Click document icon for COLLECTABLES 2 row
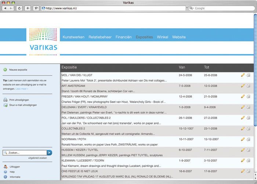This screenshot has width=257, height=184. [x=249, y=128]
